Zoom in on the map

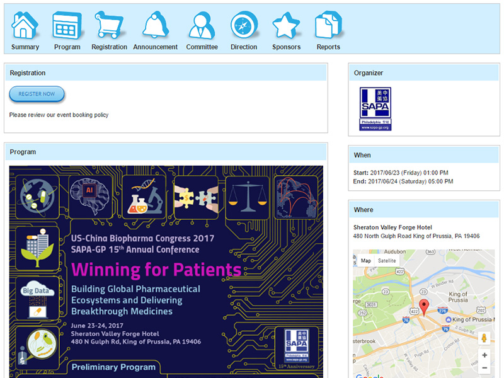pyautogui.click(x=484, y=355)
